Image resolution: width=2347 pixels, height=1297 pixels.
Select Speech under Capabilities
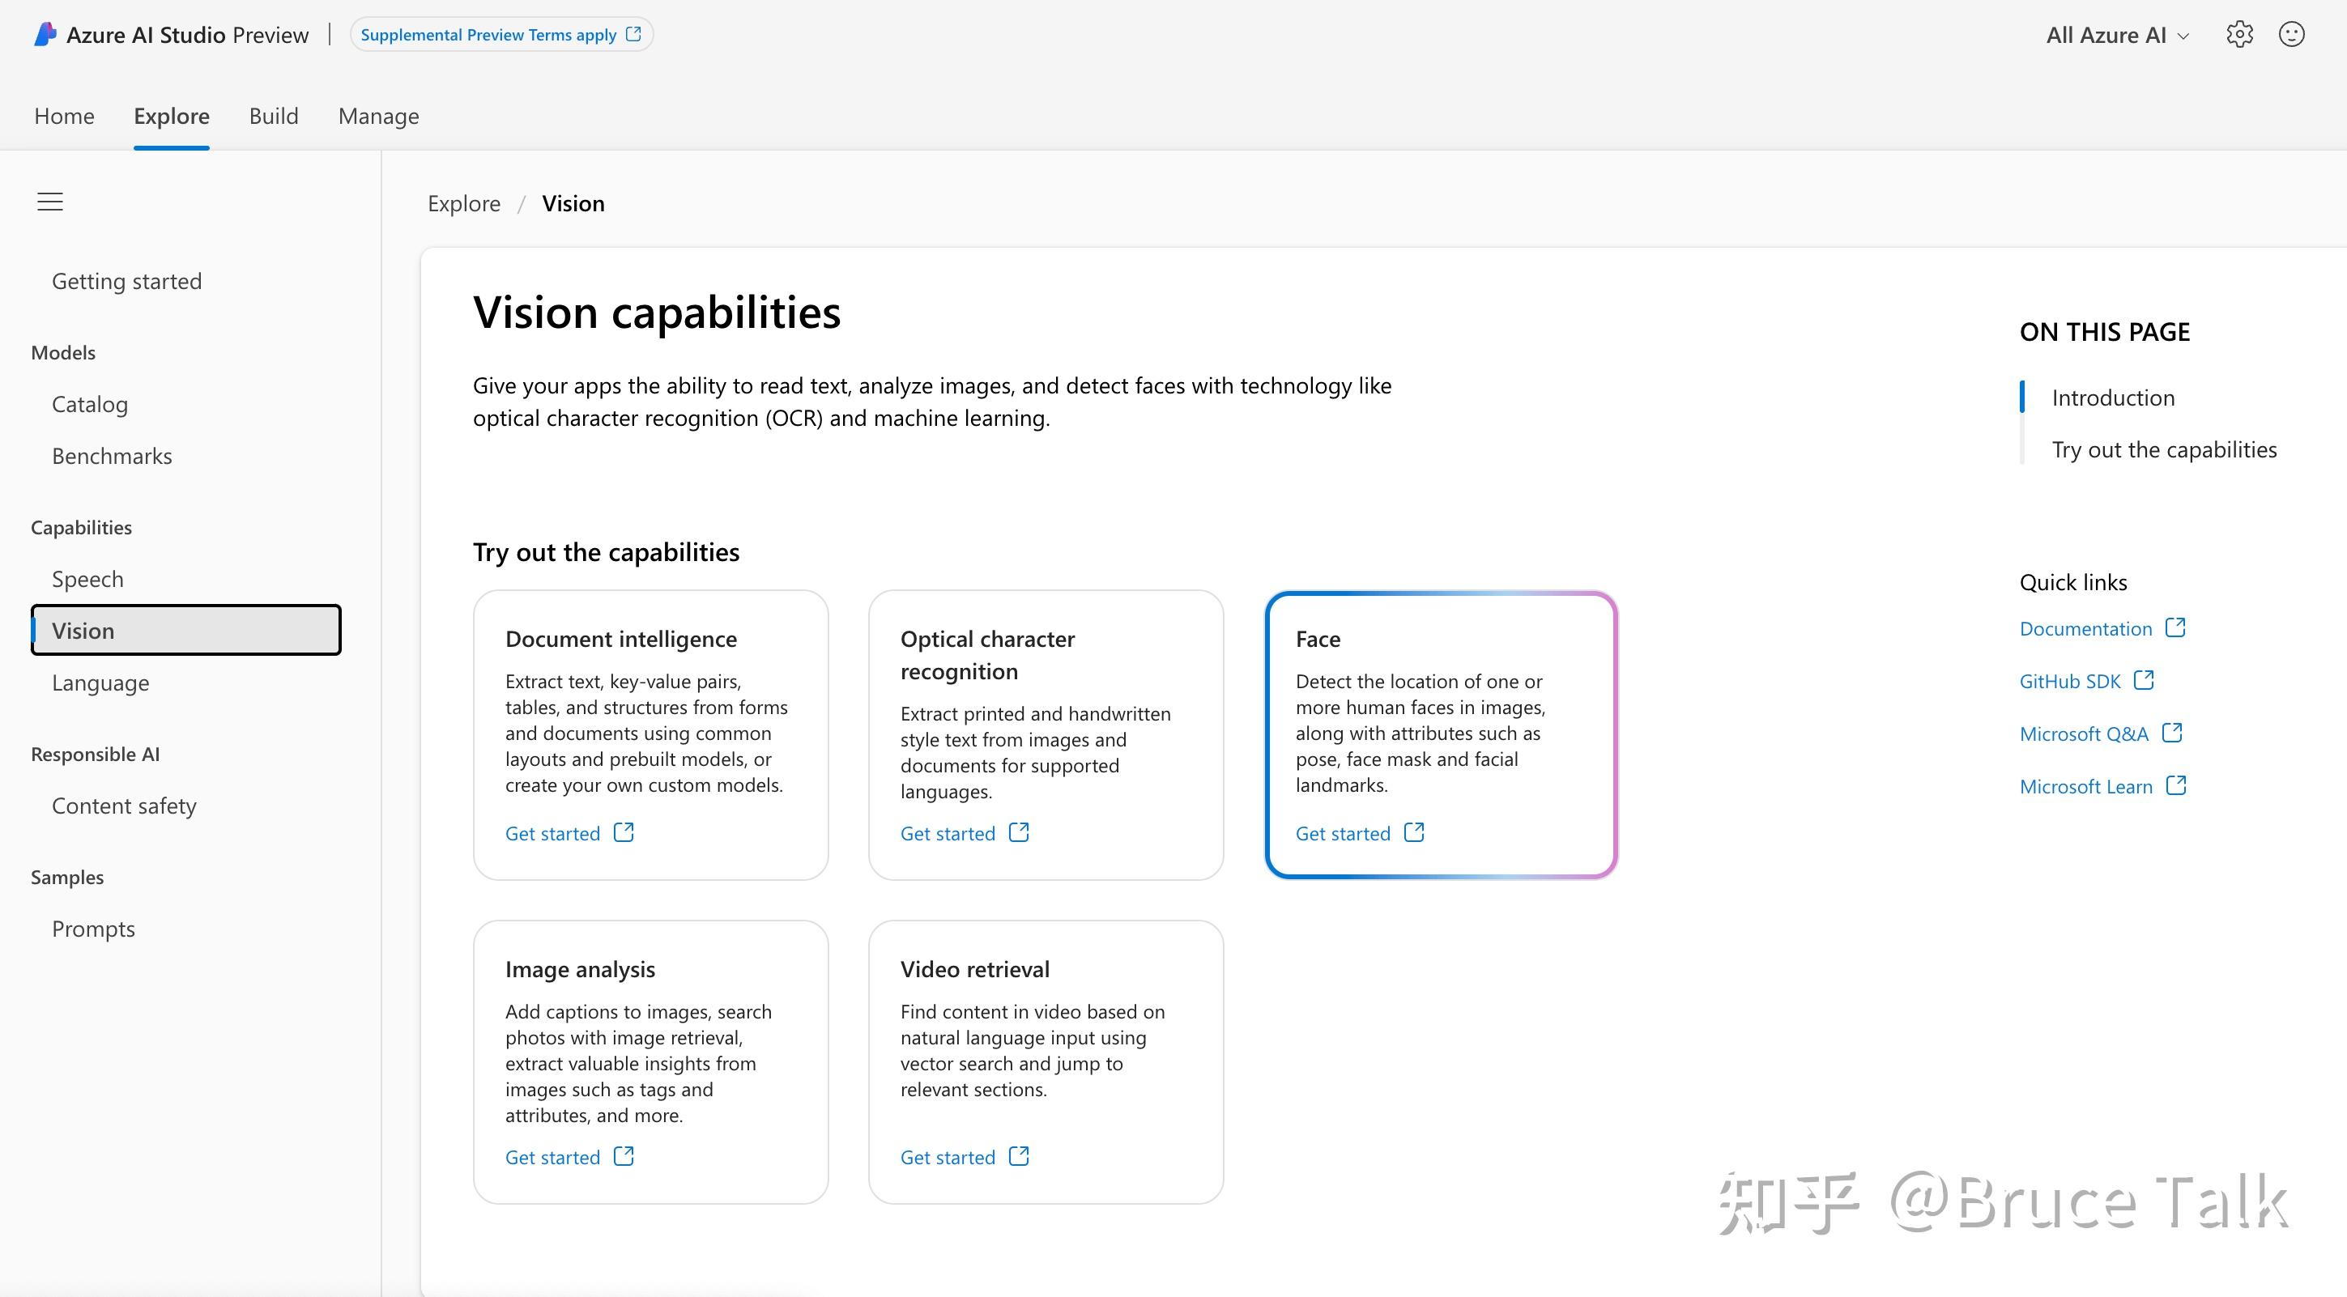tap(87, 578)
